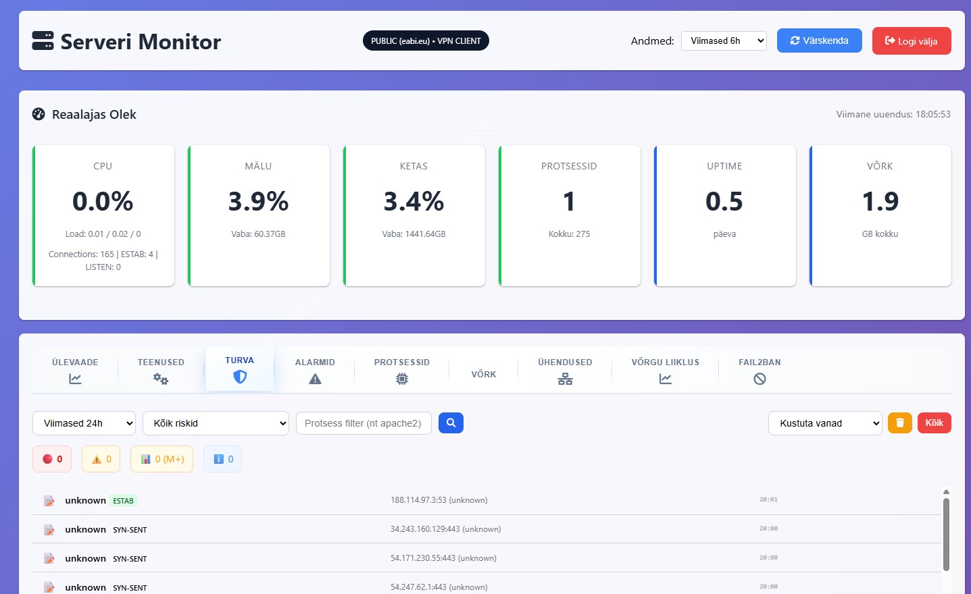Click the Värskenda refresh button
The image size is (971, 594).
click(819, 40)
